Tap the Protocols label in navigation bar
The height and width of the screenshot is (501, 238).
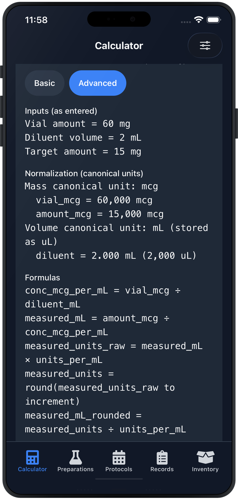click(119, 469)
